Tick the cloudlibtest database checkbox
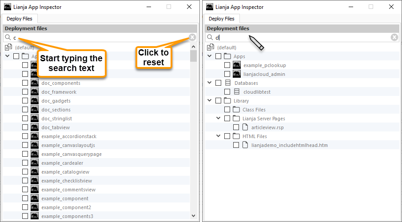Viewport: 402px width, 222px height. (227, 92)
